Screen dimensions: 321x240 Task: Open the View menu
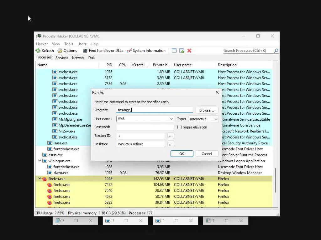56,44
